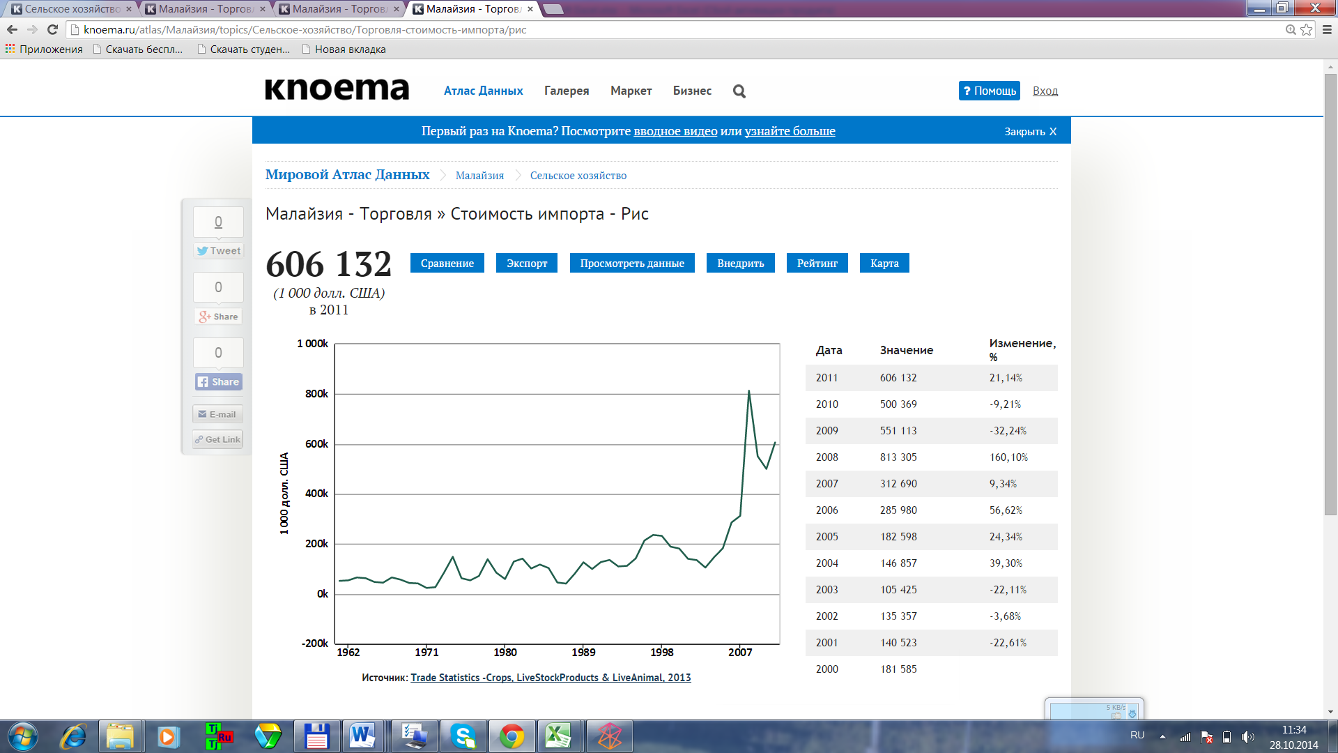
Task: Open Excel from the Windows taskbar
Action: pyautogui.click(x=557, y=736)
